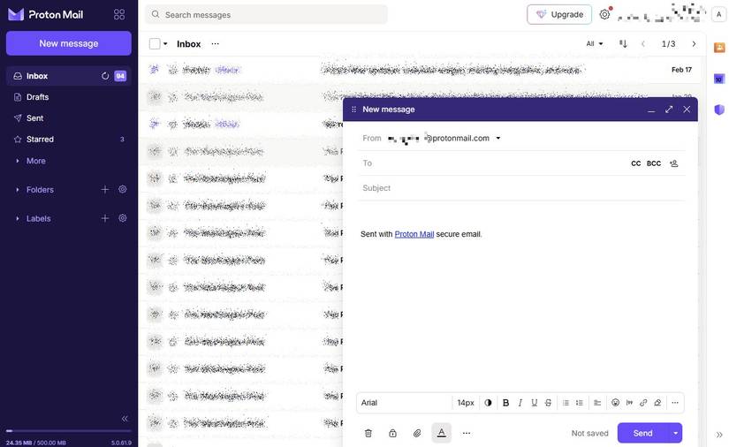This screenshot has height=447, width=729.
Task: Open the font color picker
Action: (x=488, y=403)
